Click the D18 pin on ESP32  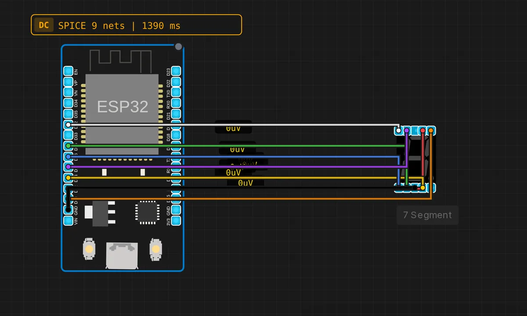[x=176, y=135]
